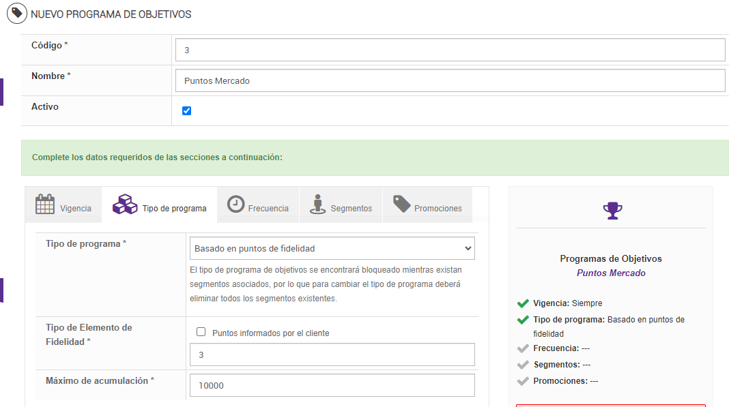The width and height of the screenshot is (746, 407).
Task: Click the tag icon beside the page title
Action: coord(16,14)
